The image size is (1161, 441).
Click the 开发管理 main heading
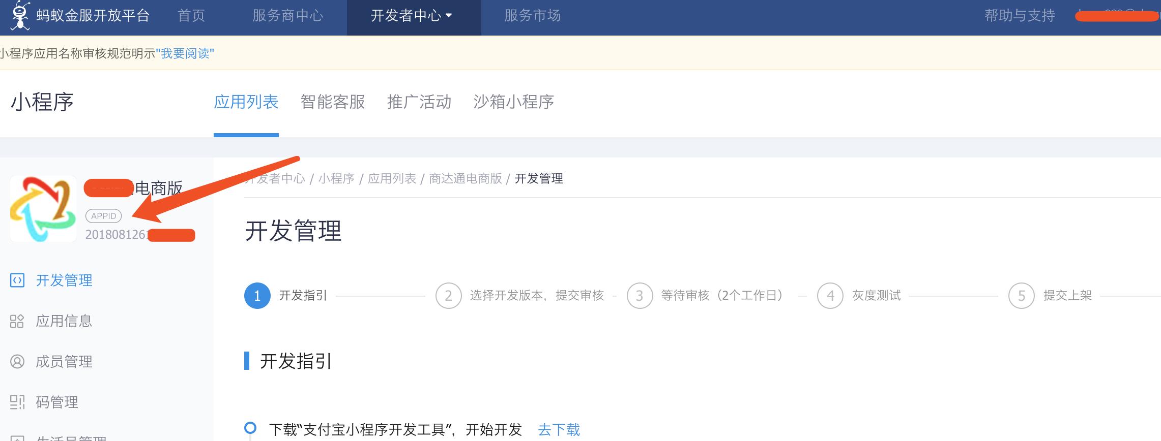pyautogui.click(x=293, y=231)
